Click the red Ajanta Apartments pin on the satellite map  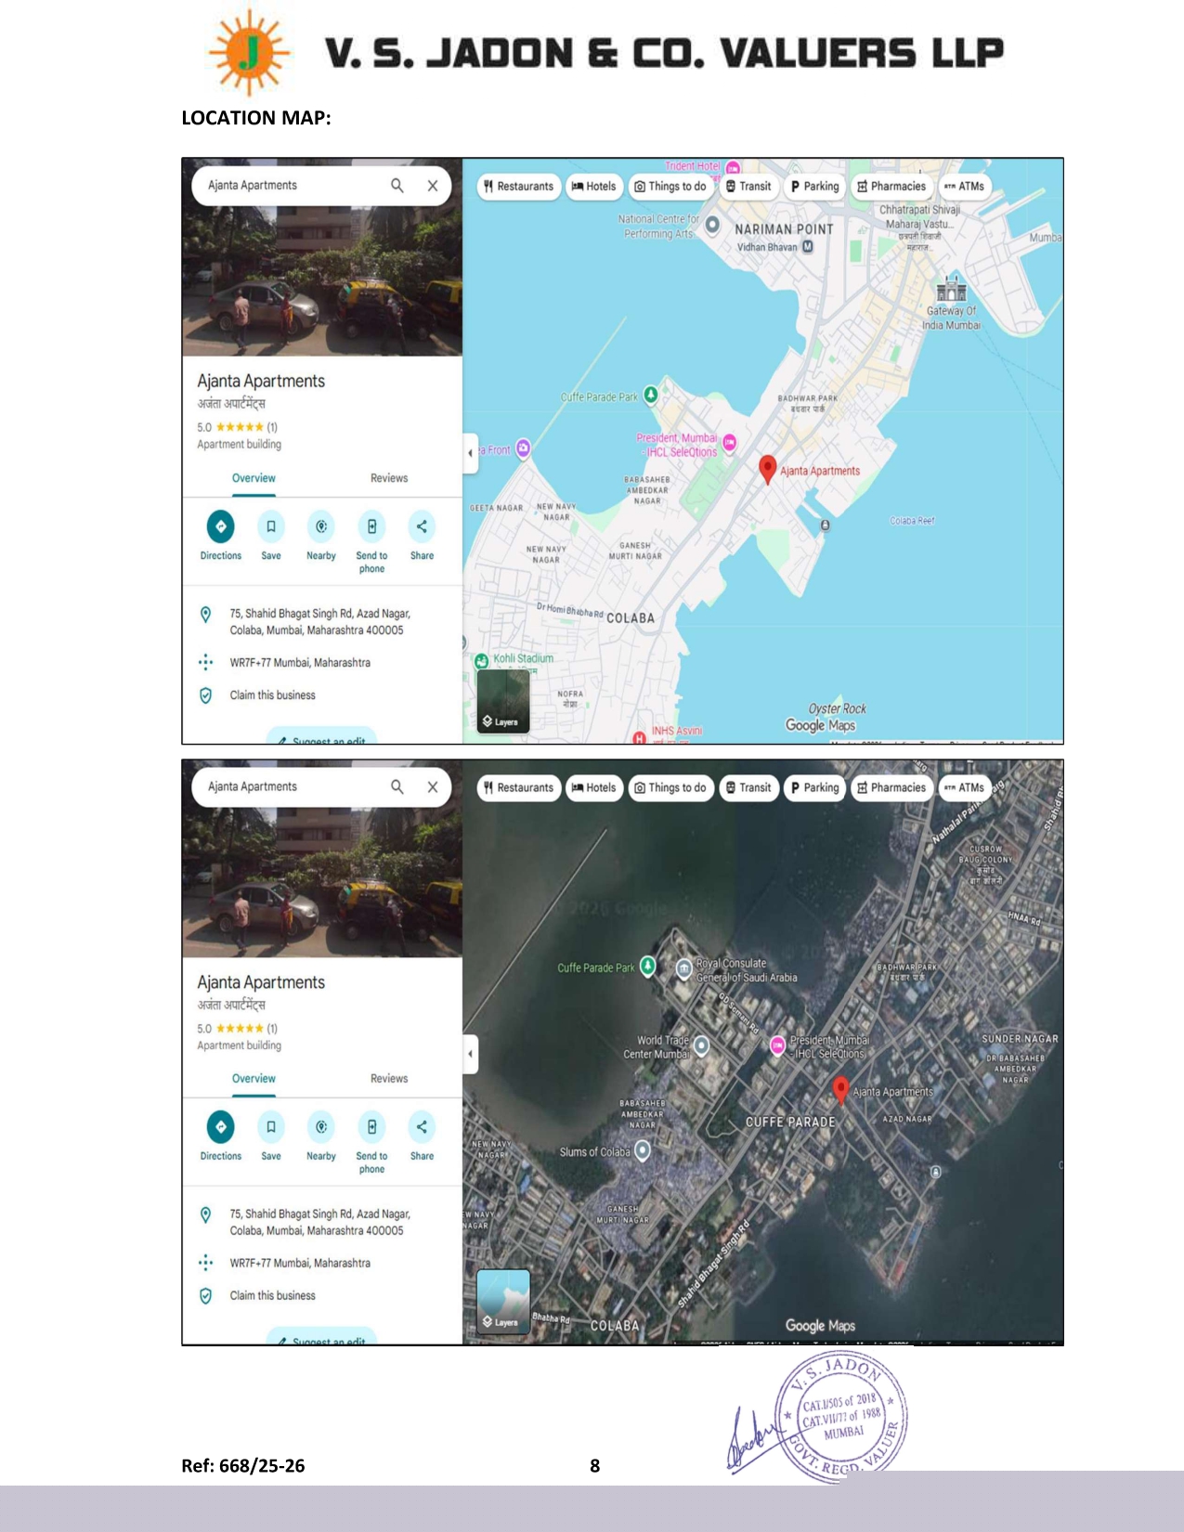[840, 1090]
